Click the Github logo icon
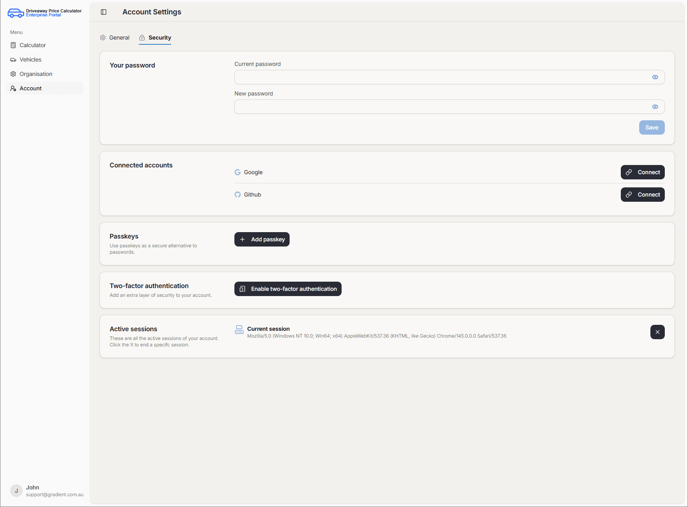This screenshot has width=688, height=507. coord(238,195)
